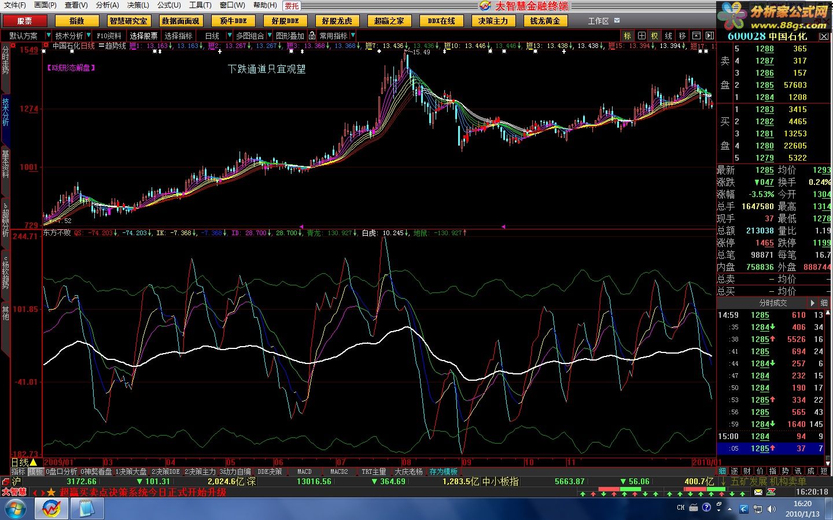
Task: Click the 委托 trade button
Action: point(292,6)
